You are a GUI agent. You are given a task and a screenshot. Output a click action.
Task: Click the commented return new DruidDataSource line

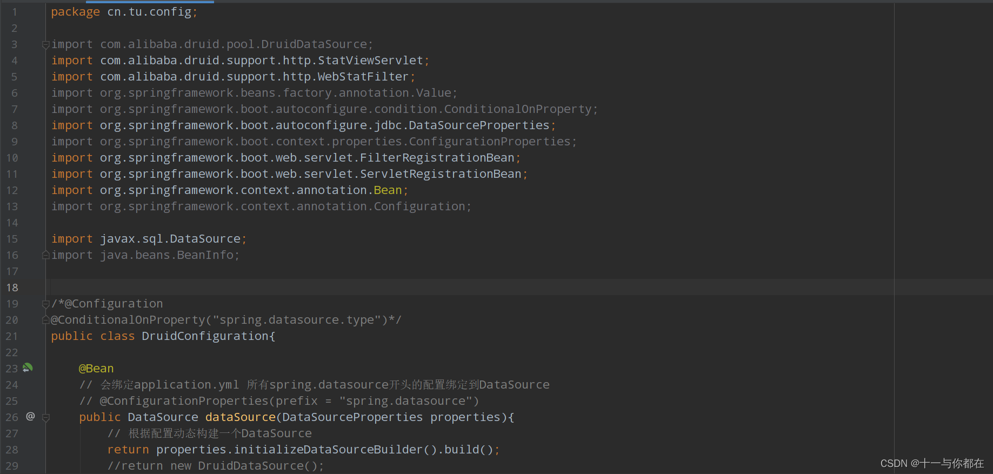215,466
